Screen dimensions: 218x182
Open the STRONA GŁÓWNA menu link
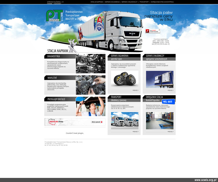pyautogui.click(x=54, y=2)
